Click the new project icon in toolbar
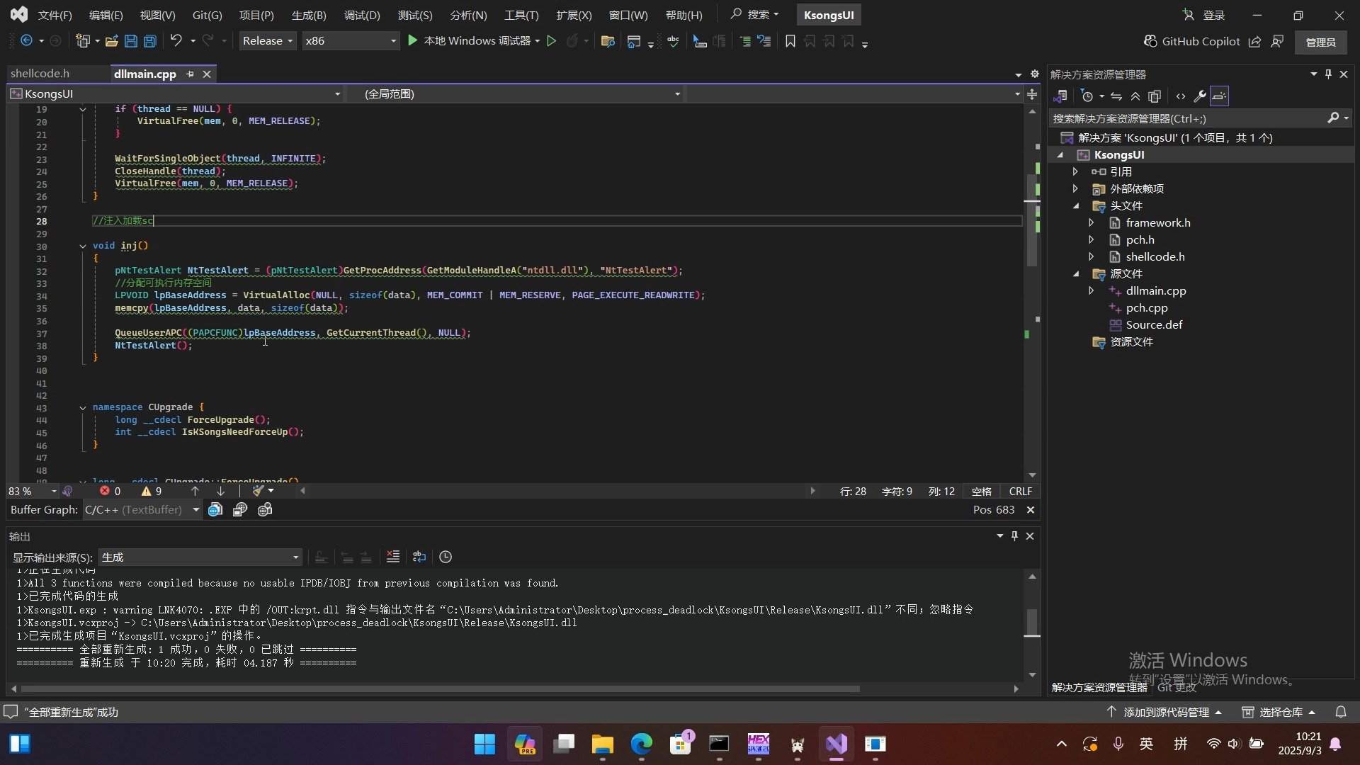The height and width of the screenshot is (765, 1360). pos(83,41)
